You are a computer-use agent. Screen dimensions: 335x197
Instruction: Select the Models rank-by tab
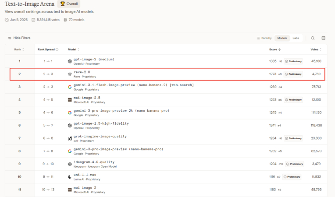tap(282, 38)
